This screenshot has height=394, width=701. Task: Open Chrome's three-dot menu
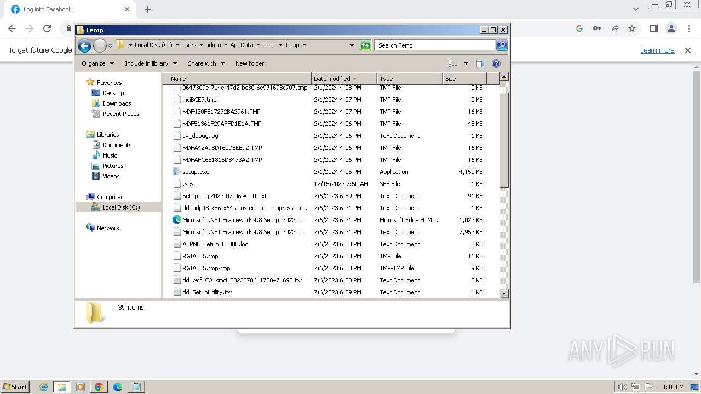689,28
